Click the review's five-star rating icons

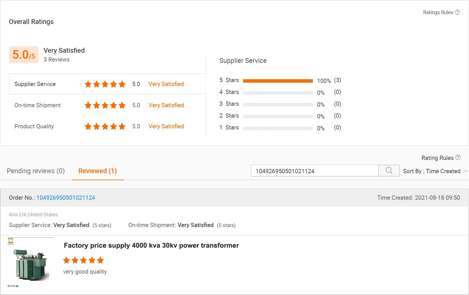pos(83,260)
